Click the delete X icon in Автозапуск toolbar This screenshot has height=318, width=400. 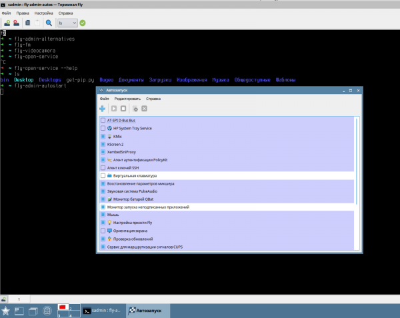point(144,108)
